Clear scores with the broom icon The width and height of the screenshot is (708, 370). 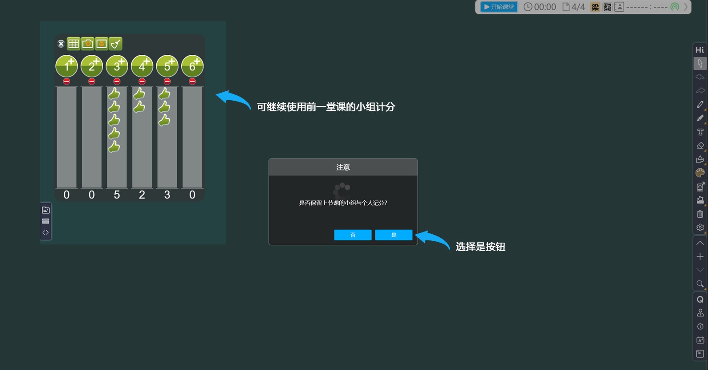pos(116,44)
